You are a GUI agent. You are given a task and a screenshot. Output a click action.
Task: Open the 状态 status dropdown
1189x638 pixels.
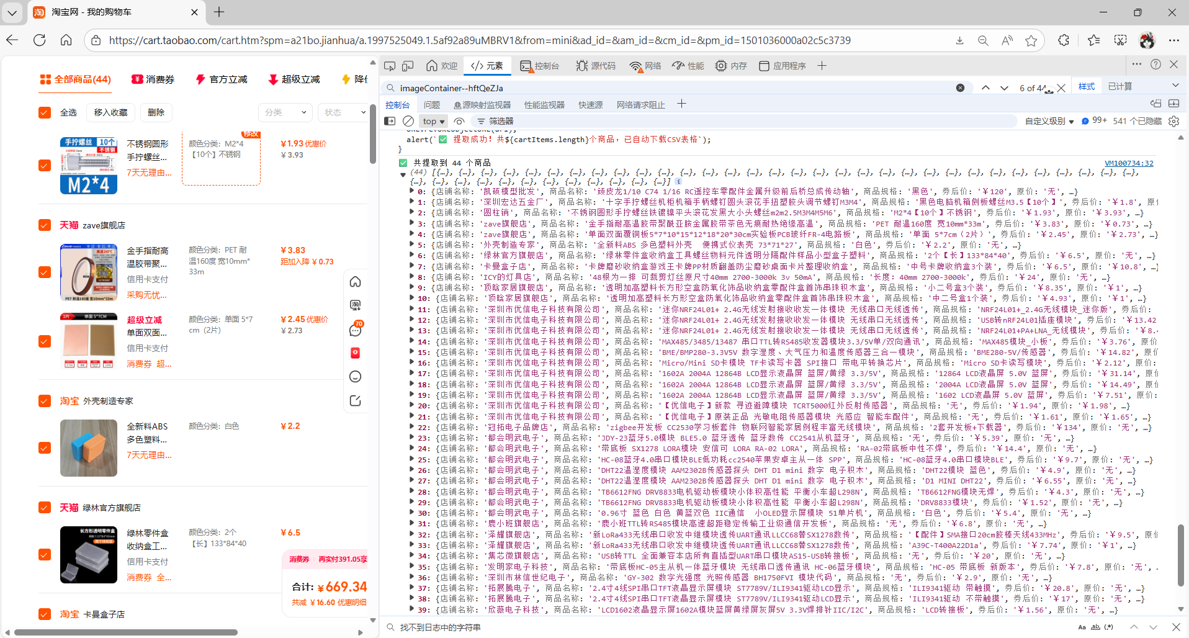tap(344, 112)
